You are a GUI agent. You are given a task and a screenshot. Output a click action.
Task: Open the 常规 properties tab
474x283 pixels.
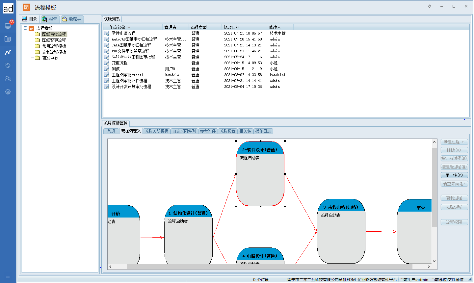pos(111,131)
